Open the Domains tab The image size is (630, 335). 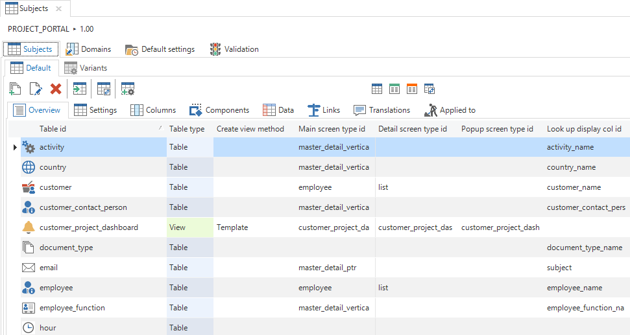click(89, 49)
